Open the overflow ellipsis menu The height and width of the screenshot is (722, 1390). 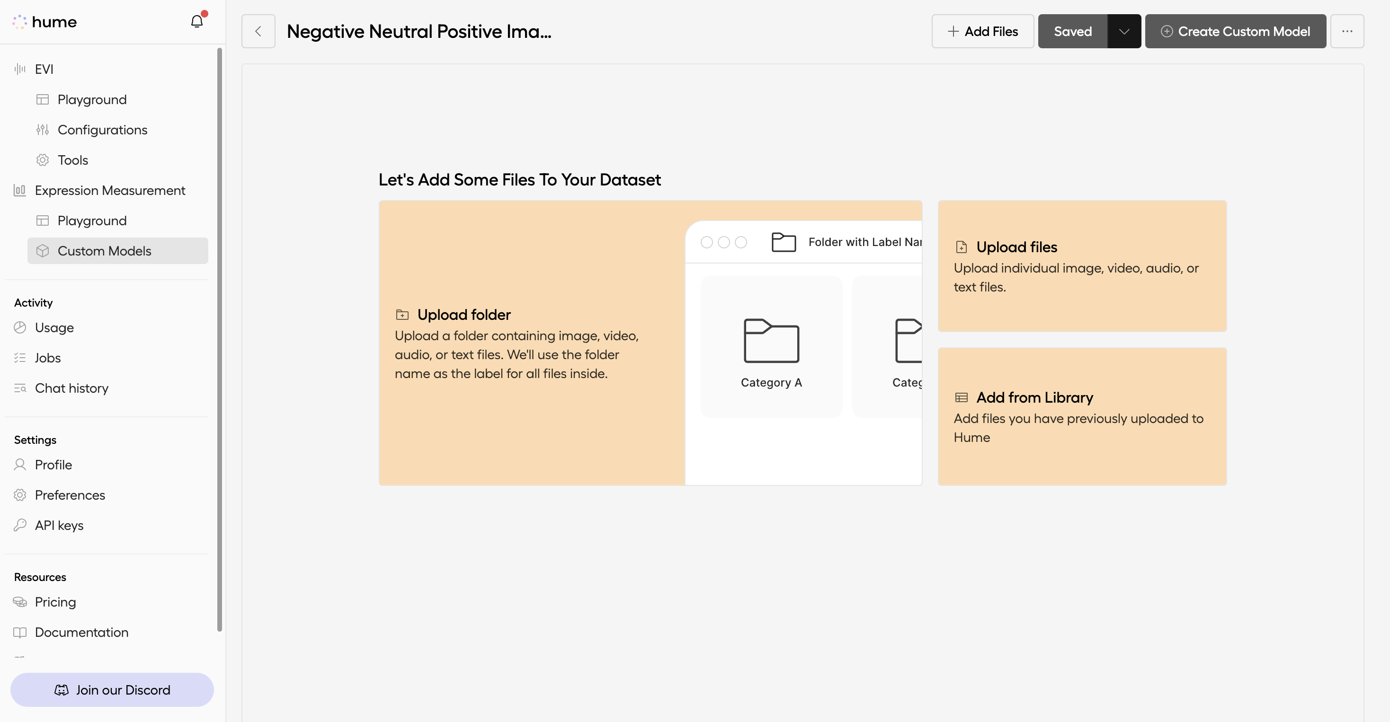point(1347,31)
